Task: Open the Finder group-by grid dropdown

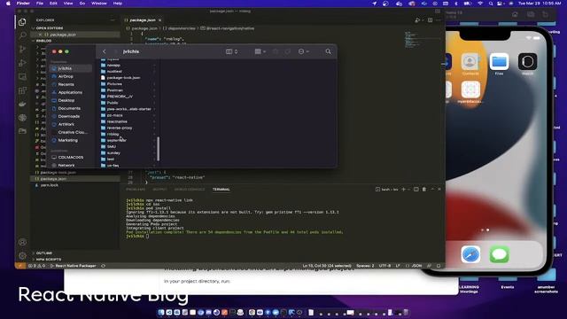Action: click(260, 51)
